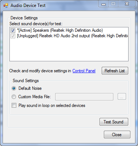
Task: Open the file browse ellipsis button
Action: tap(122, 97)
